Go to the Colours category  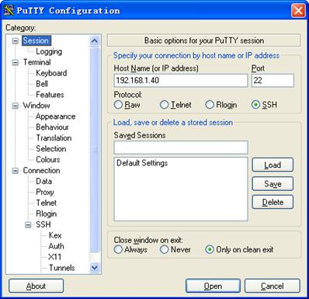pos(48,159)
